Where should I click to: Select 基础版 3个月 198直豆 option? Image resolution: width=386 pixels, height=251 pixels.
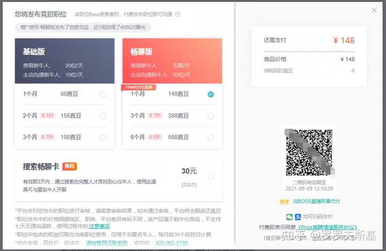[x=103, y=138]
